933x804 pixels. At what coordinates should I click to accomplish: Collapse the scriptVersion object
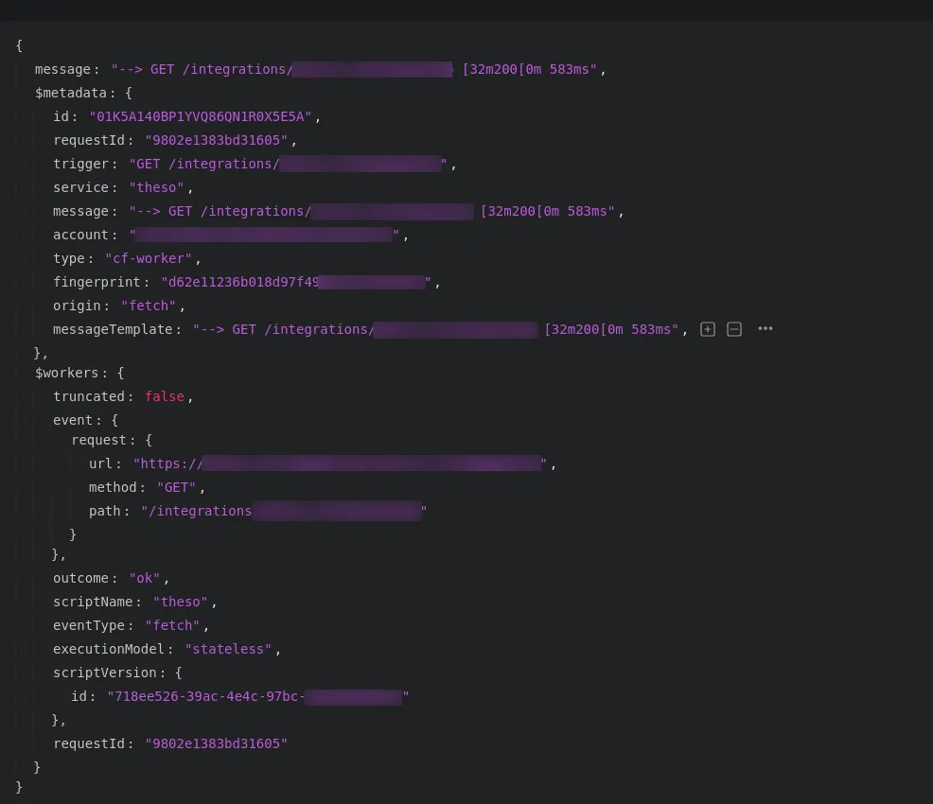click(x=104, y=673)
